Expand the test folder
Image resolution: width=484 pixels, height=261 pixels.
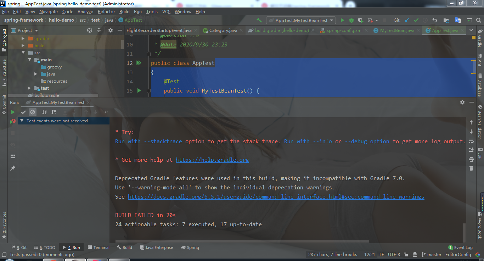pos(30,88)
